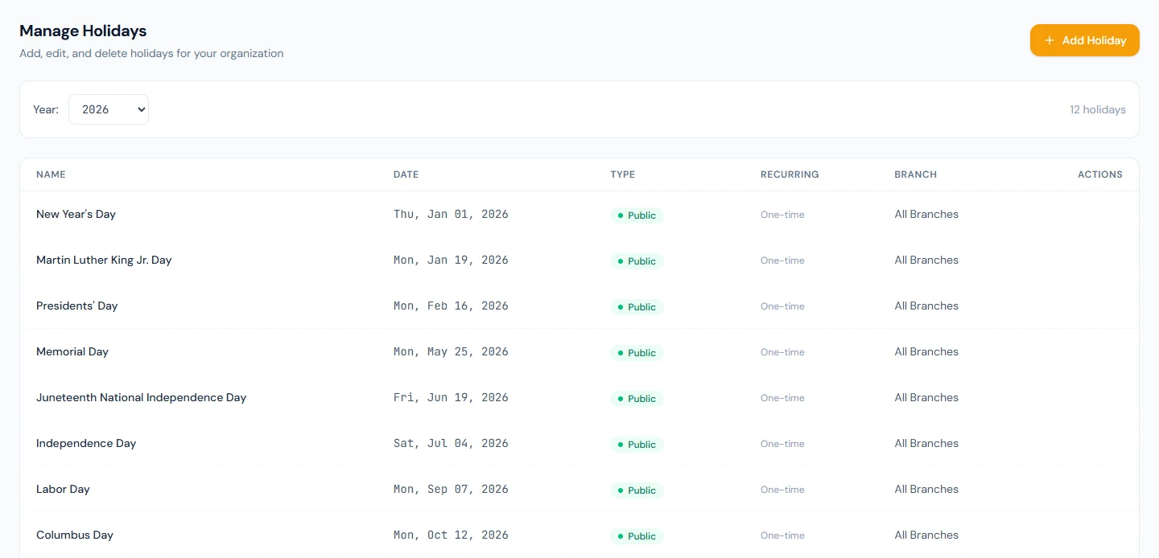Click the Manage Holidays page heading
This screenshot has width=1159, height=558.
coord(83,31)
